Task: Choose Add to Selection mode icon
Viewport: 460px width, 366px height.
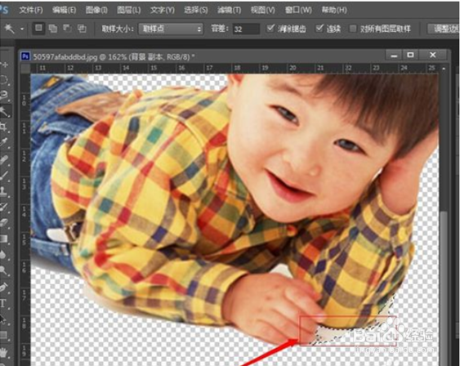Action: pos(53,29)
